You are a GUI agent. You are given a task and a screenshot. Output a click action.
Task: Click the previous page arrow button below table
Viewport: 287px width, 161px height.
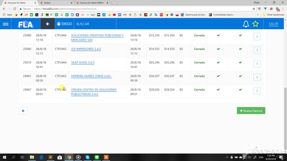[x=23, y=110]
